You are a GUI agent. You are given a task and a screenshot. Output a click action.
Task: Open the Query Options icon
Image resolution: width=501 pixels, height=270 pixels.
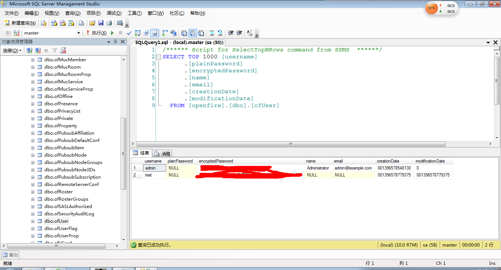146,33
